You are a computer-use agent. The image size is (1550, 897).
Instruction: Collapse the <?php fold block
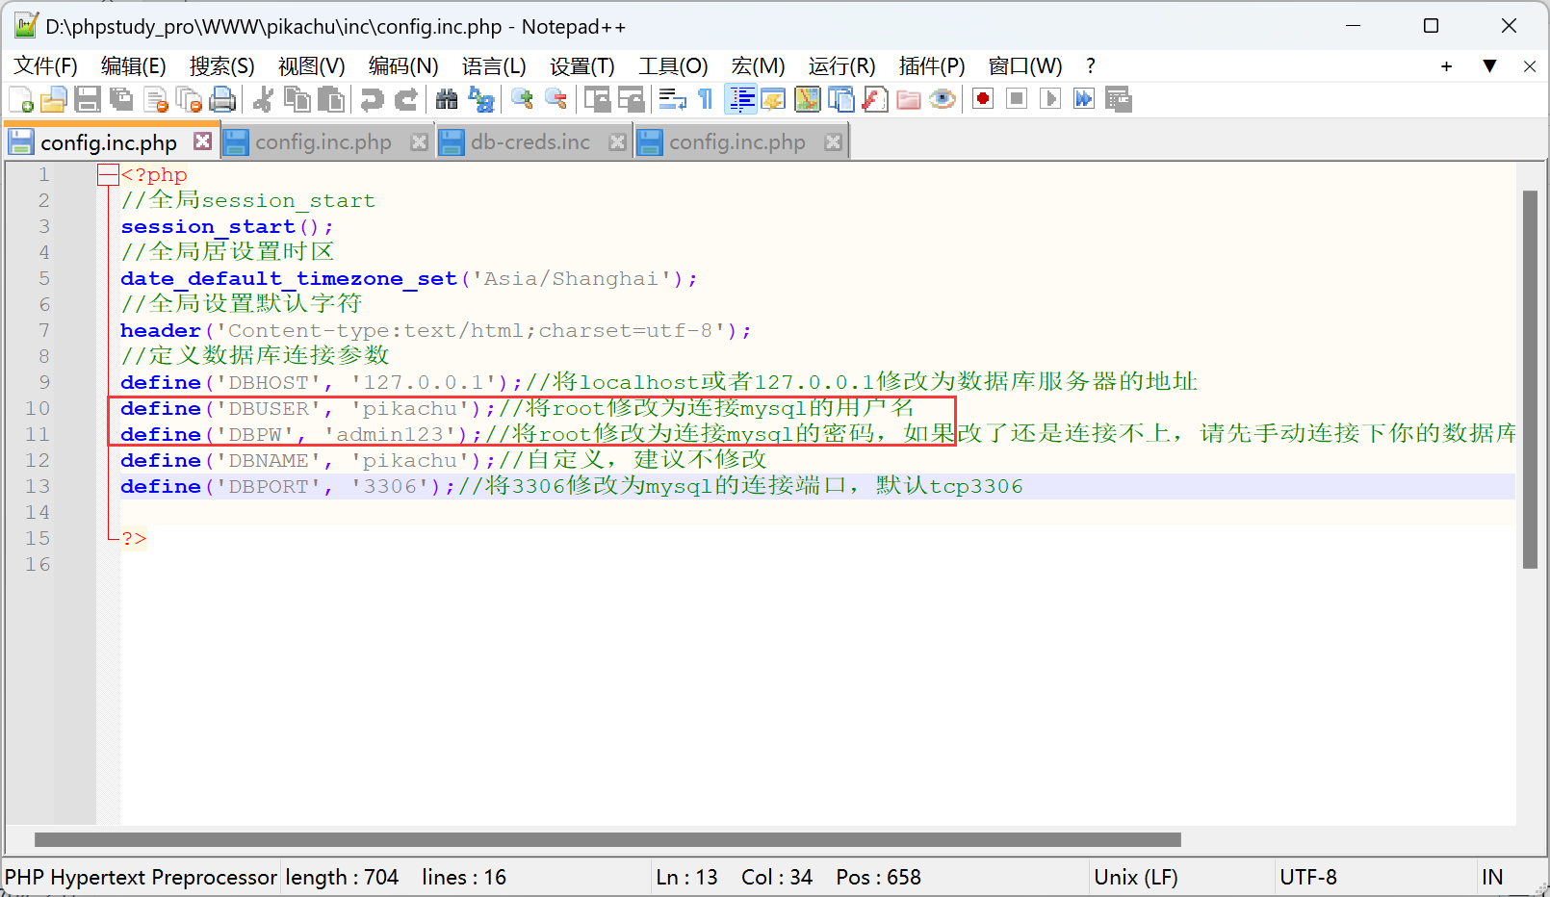(x=108, y=175)
